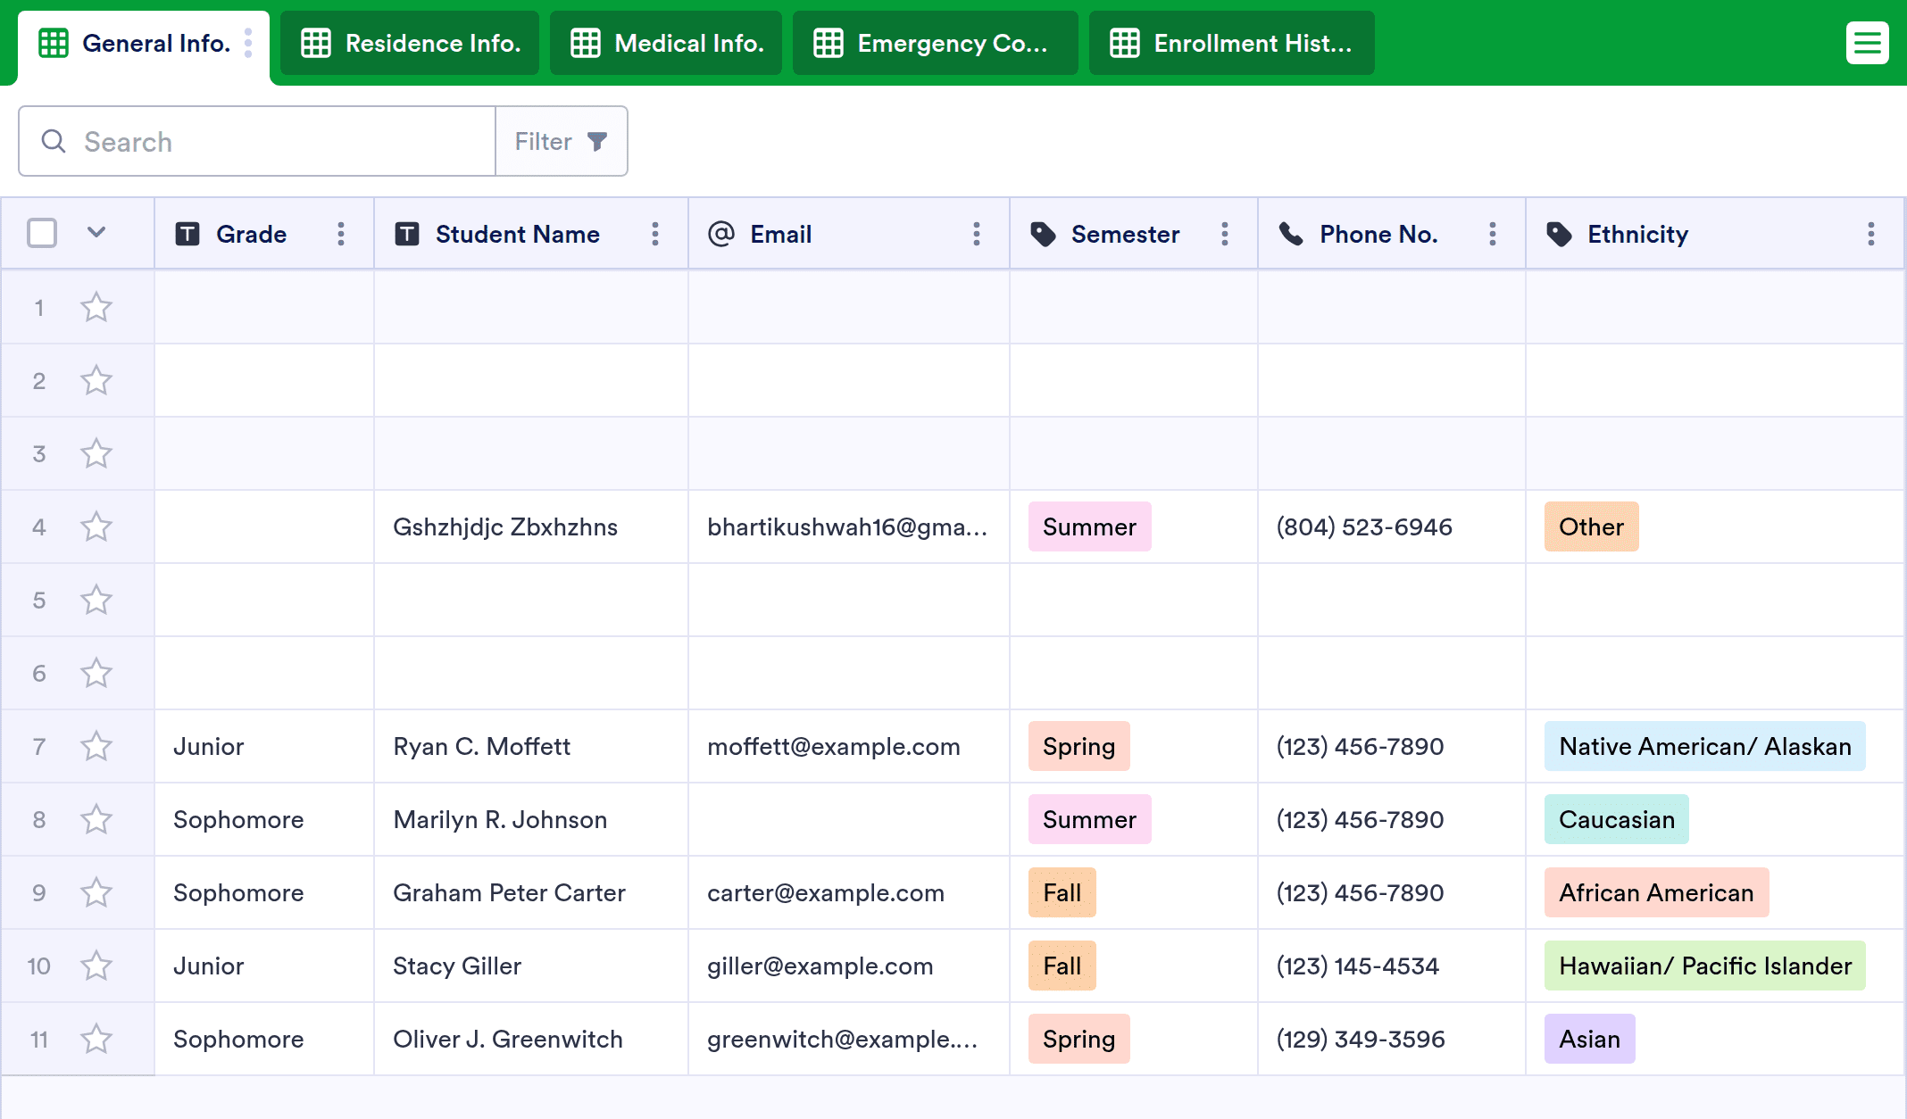Expand the row selection chevron dropdown
Viewport: 1907px width, 1119px height.
(96, 233)
